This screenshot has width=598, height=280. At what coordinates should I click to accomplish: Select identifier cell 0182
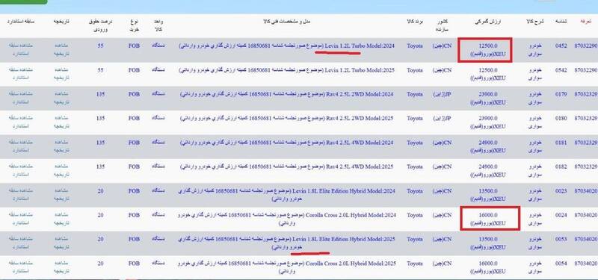tap(561, 167)
